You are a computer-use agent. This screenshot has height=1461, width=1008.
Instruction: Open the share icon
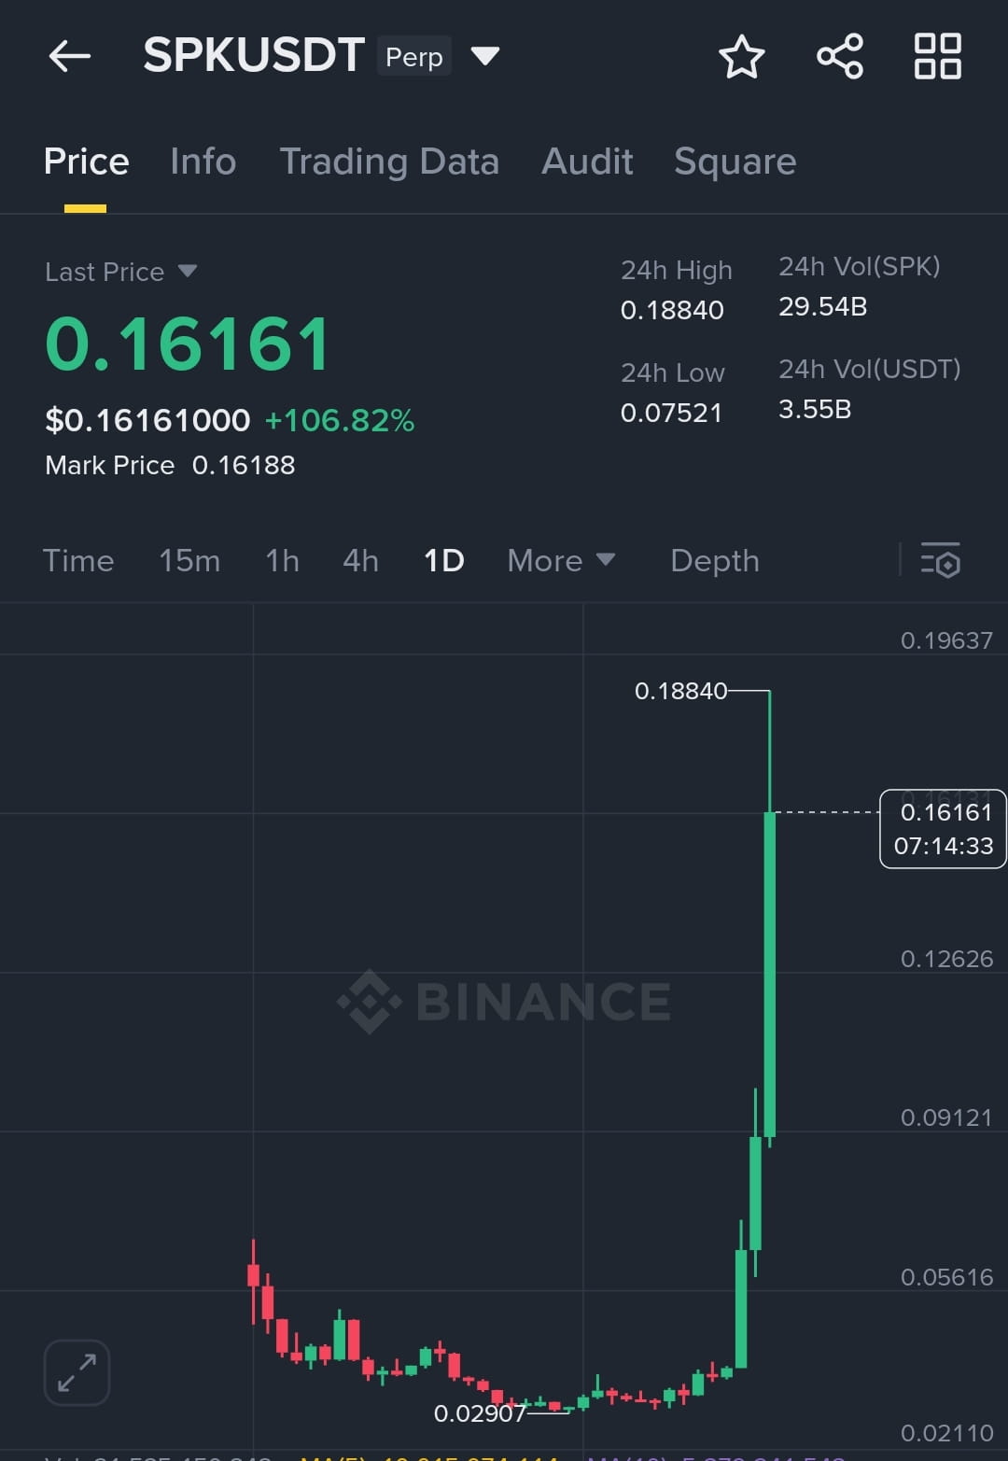pos(840,57)
